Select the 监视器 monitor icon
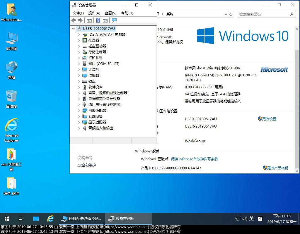The height and width of the screenshot is (234, 300). point(85,75)
